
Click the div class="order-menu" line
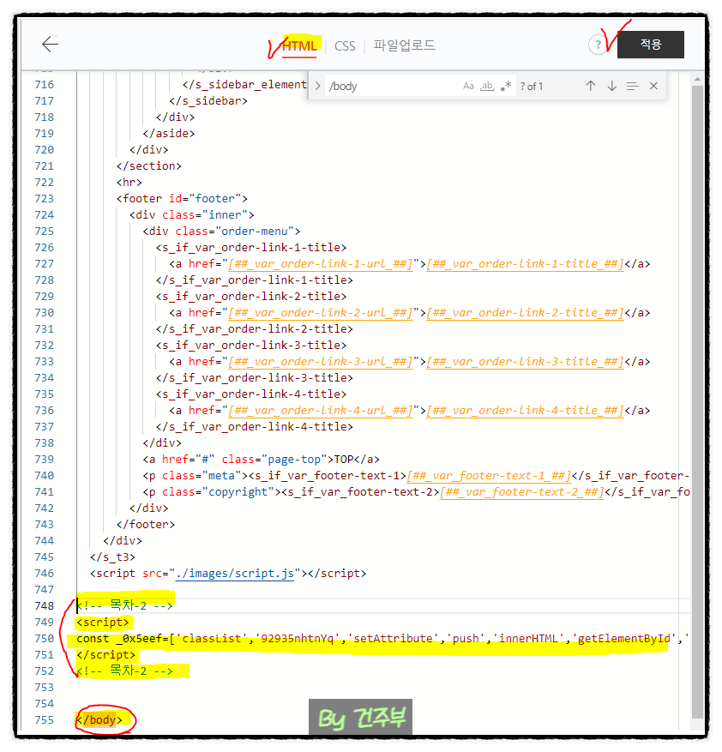click(x=221, y=232)
